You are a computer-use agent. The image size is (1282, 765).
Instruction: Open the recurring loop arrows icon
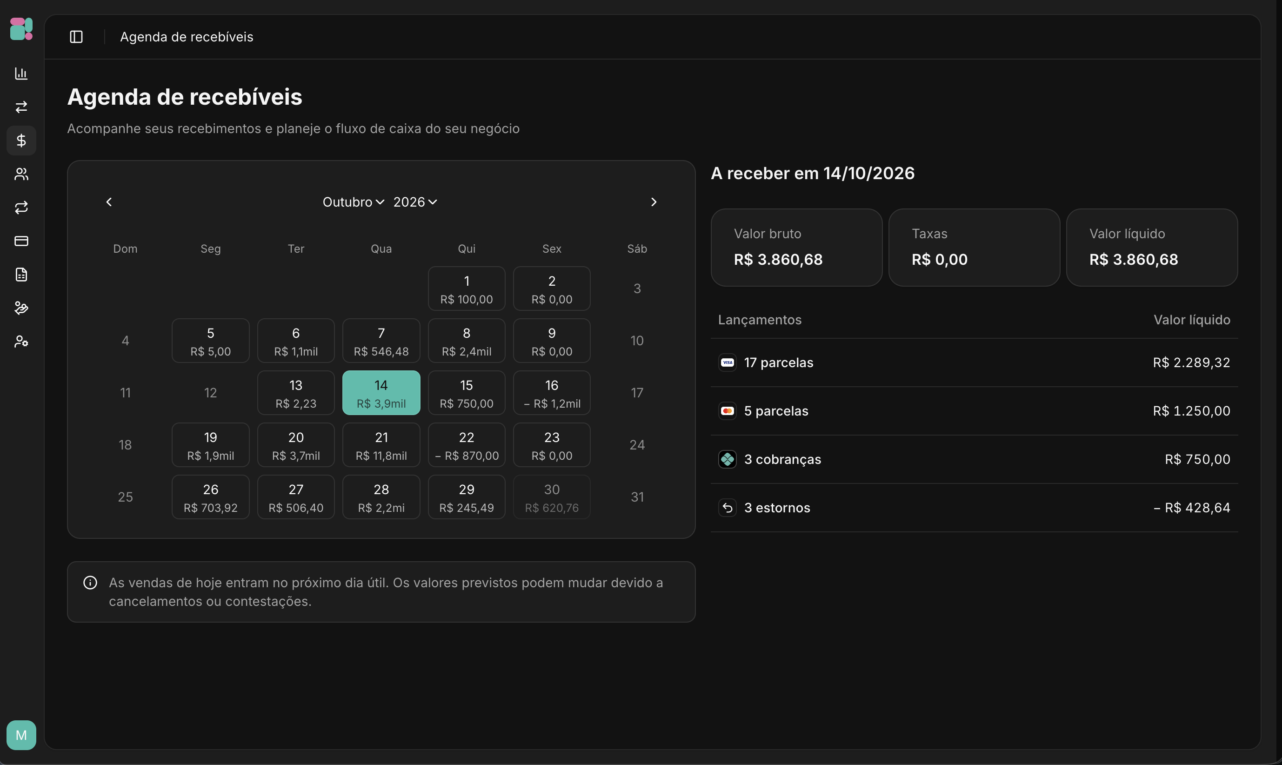pos(21,207)
